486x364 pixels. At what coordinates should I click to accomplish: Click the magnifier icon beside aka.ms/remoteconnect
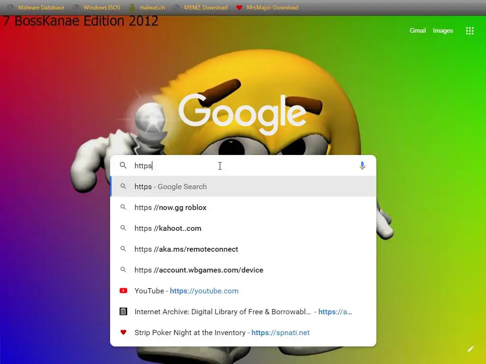click(x=123, y=248)
